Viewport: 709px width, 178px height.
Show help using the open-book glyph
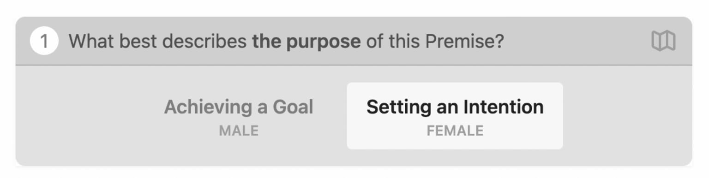(x=663, y=41)
